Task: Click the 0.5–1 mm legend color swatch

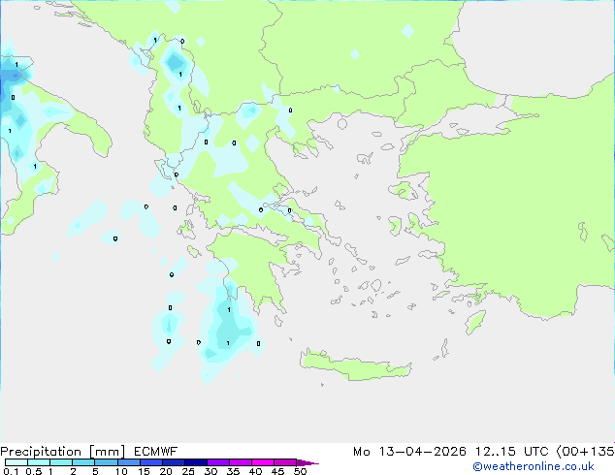Action: tap(39, 462)
